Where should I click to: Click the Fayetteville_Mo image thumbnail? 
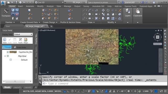click(x=13, y=52)
